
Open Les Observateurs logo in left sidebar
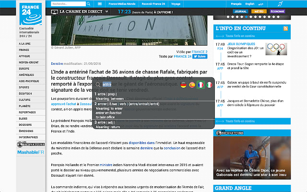point(31,144)
